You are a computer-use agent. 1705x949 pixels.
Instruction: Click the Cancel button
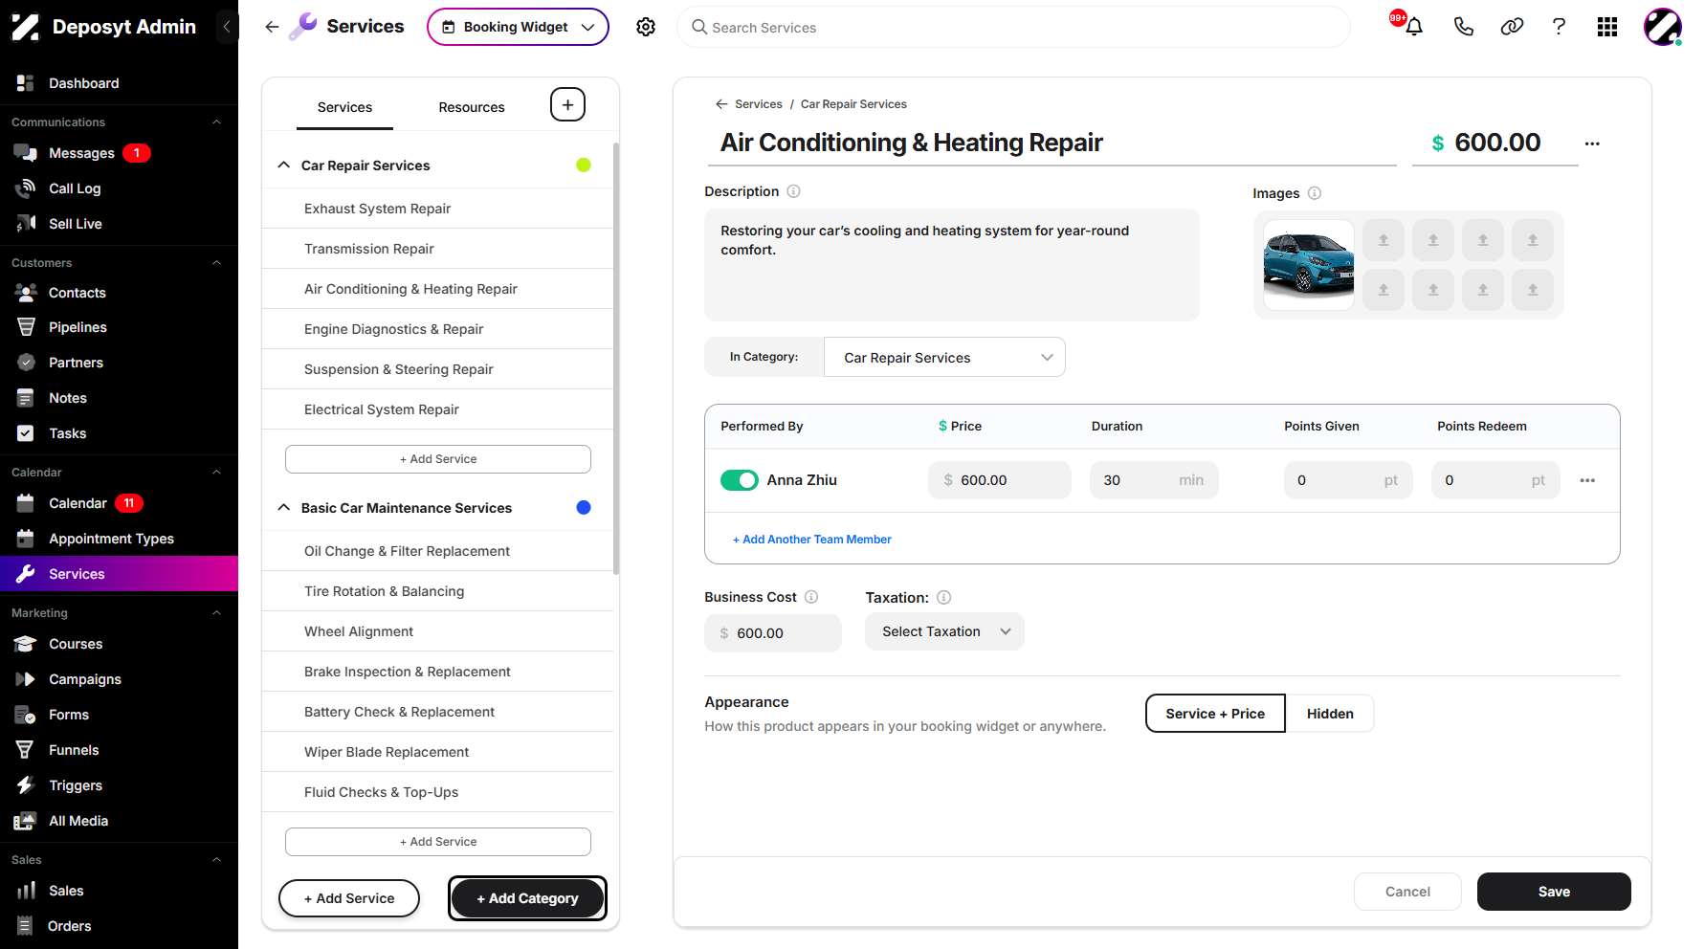pyautogui.click(x=1407, y=892)
